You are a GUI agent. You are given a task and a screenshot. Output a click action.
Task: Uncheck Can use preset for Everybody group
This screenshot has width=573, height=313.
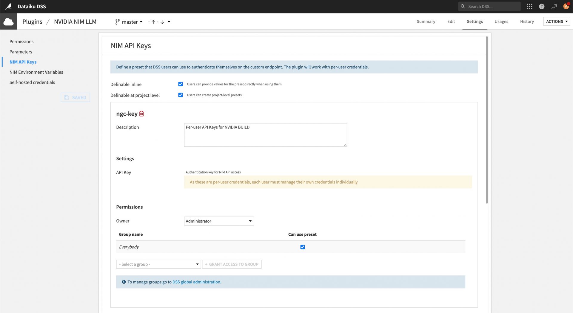point(303,247)
